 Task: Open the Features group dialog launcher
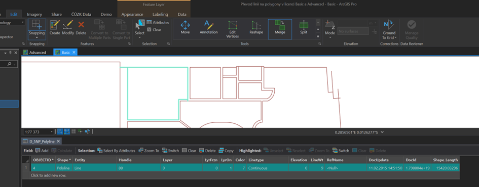click(129, 44)
